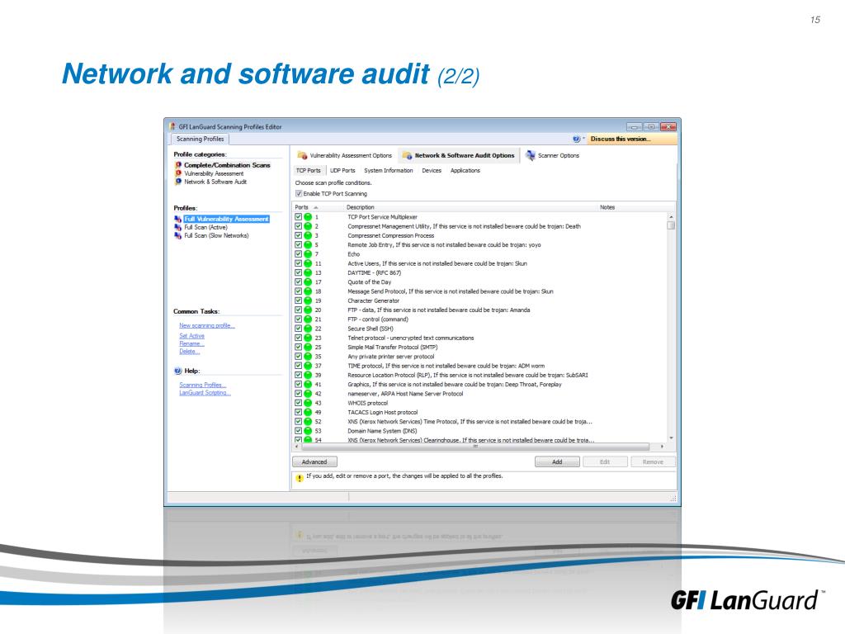Click the green status icon for port 53
The width and height of the screenshot is (845, 634).
point(308,431)
